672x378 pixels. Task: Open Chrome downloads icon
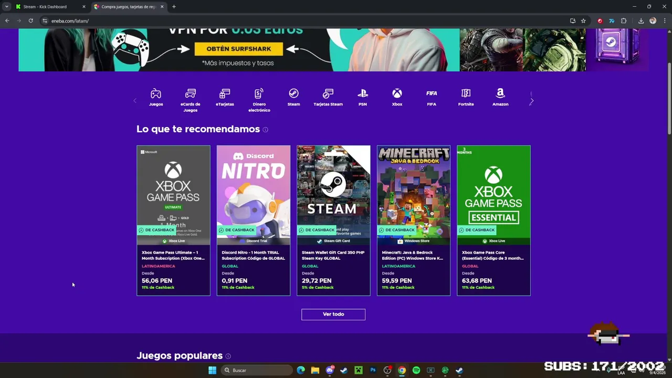point(641,21)
